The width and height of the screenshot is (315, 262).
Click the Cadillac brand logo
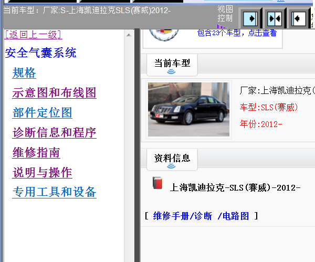click(164, 35)
